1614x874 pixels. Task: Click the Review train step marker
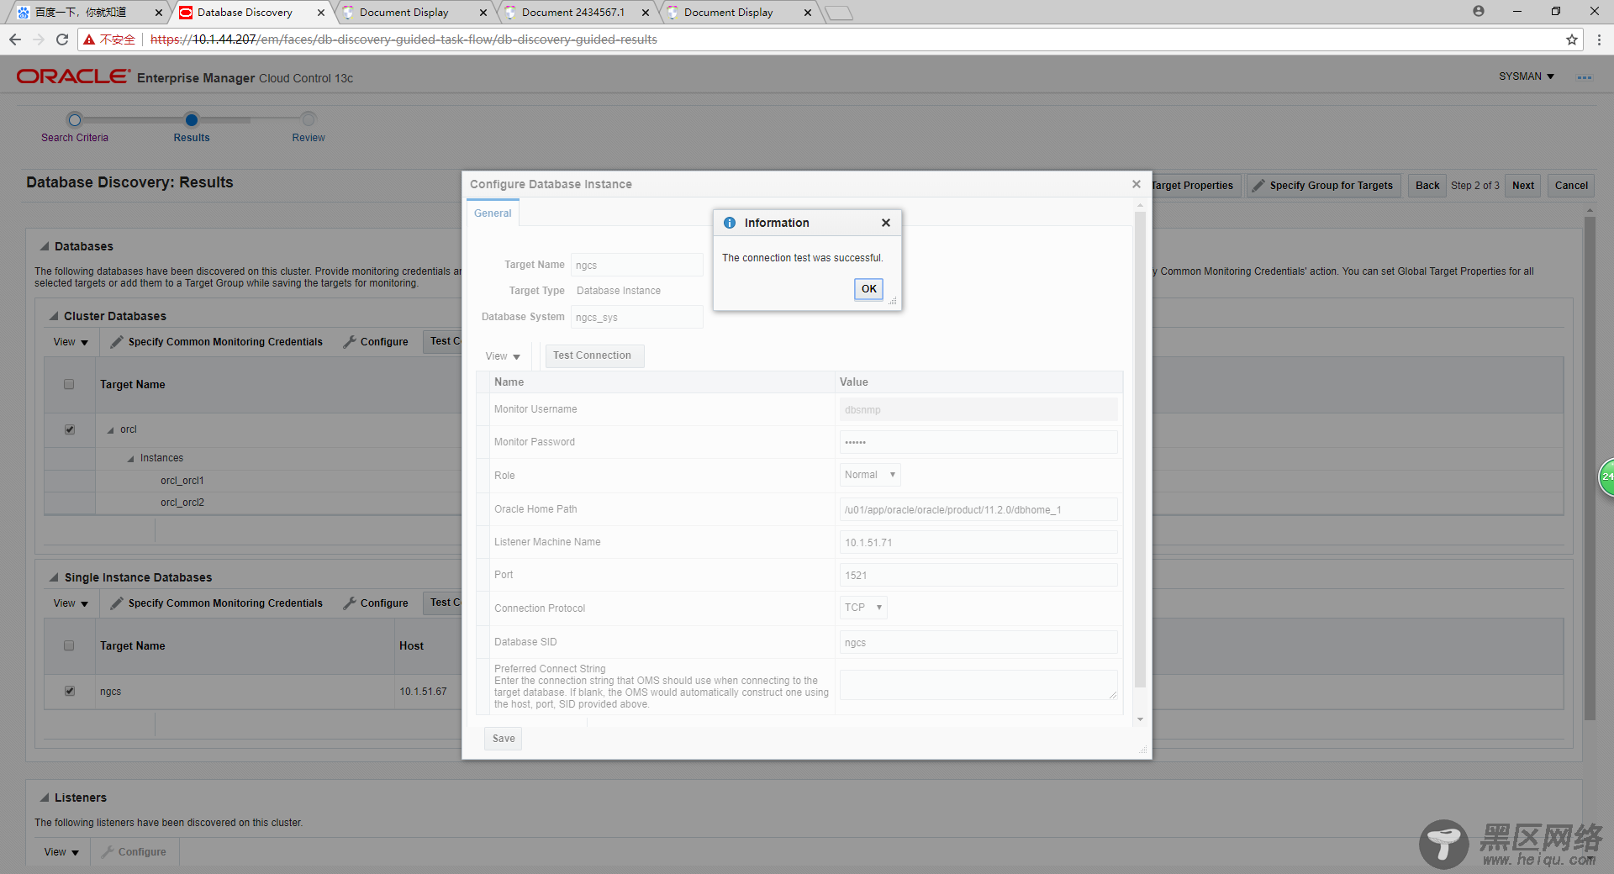click(309, 119)
